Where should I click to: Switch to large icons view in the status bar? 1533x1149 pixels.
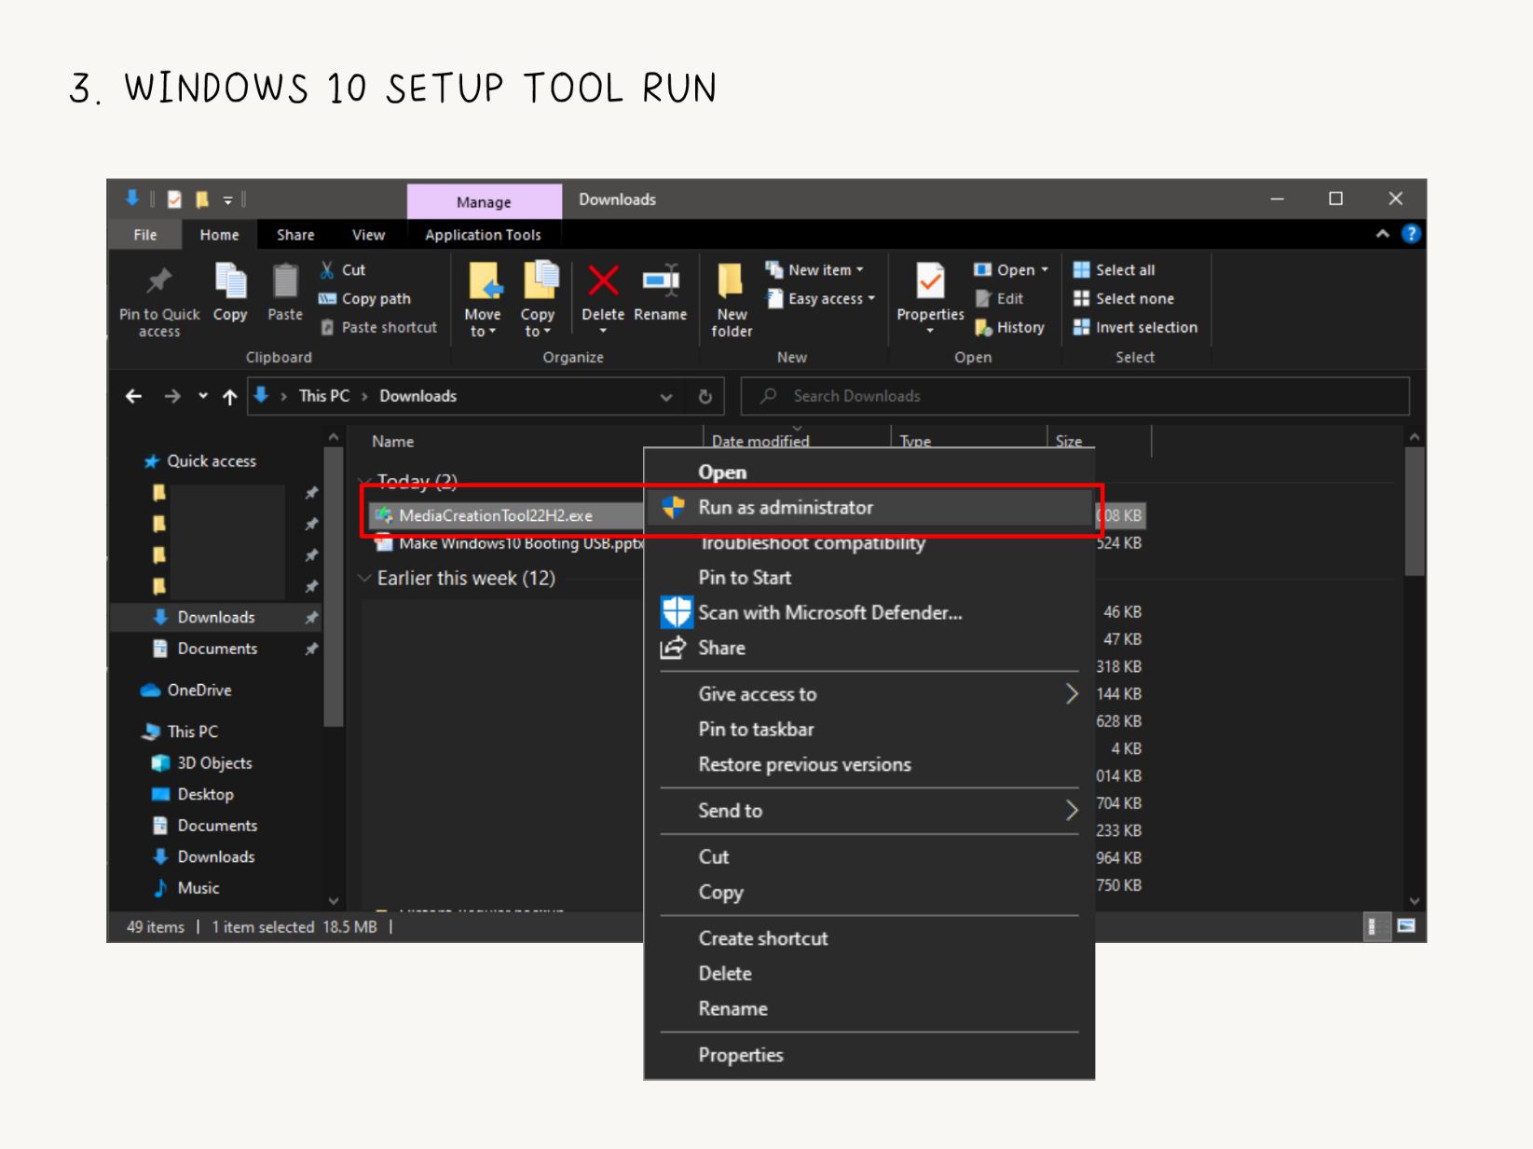[1406, 926]
